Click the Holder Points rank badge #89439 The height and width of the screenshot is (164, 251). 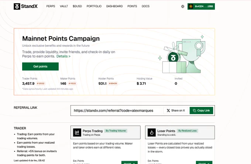point(113,83)
